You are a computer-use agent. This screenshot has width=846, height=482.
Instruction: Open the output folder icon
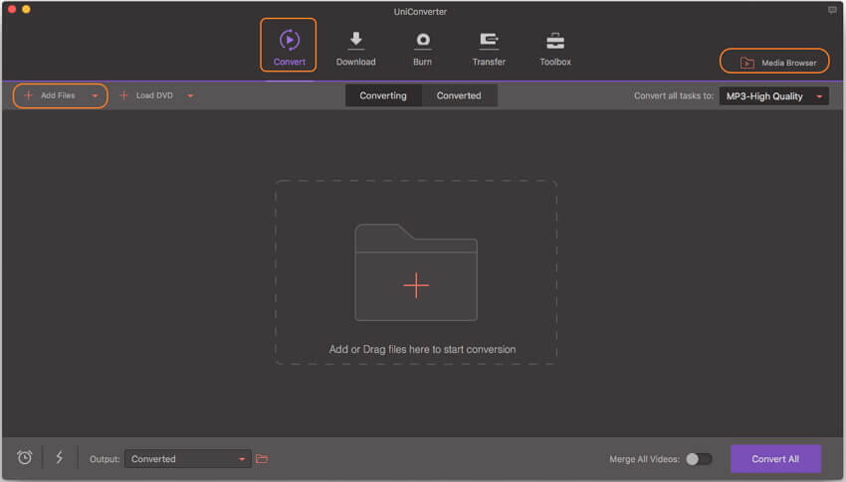262,459
